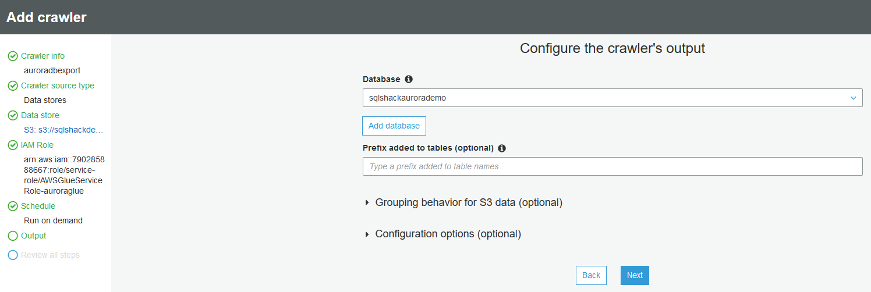This screenshot has width=871, height=292.
Task: Open the S3 data store path link
Action: [x=64, y=130]
